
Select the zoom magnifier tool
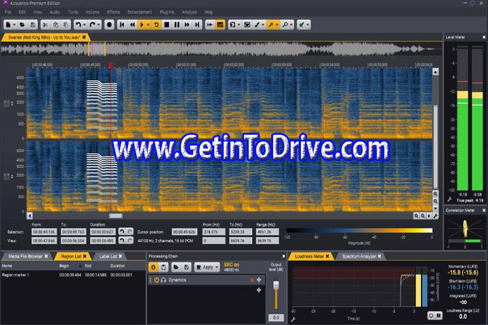[285, 24]
